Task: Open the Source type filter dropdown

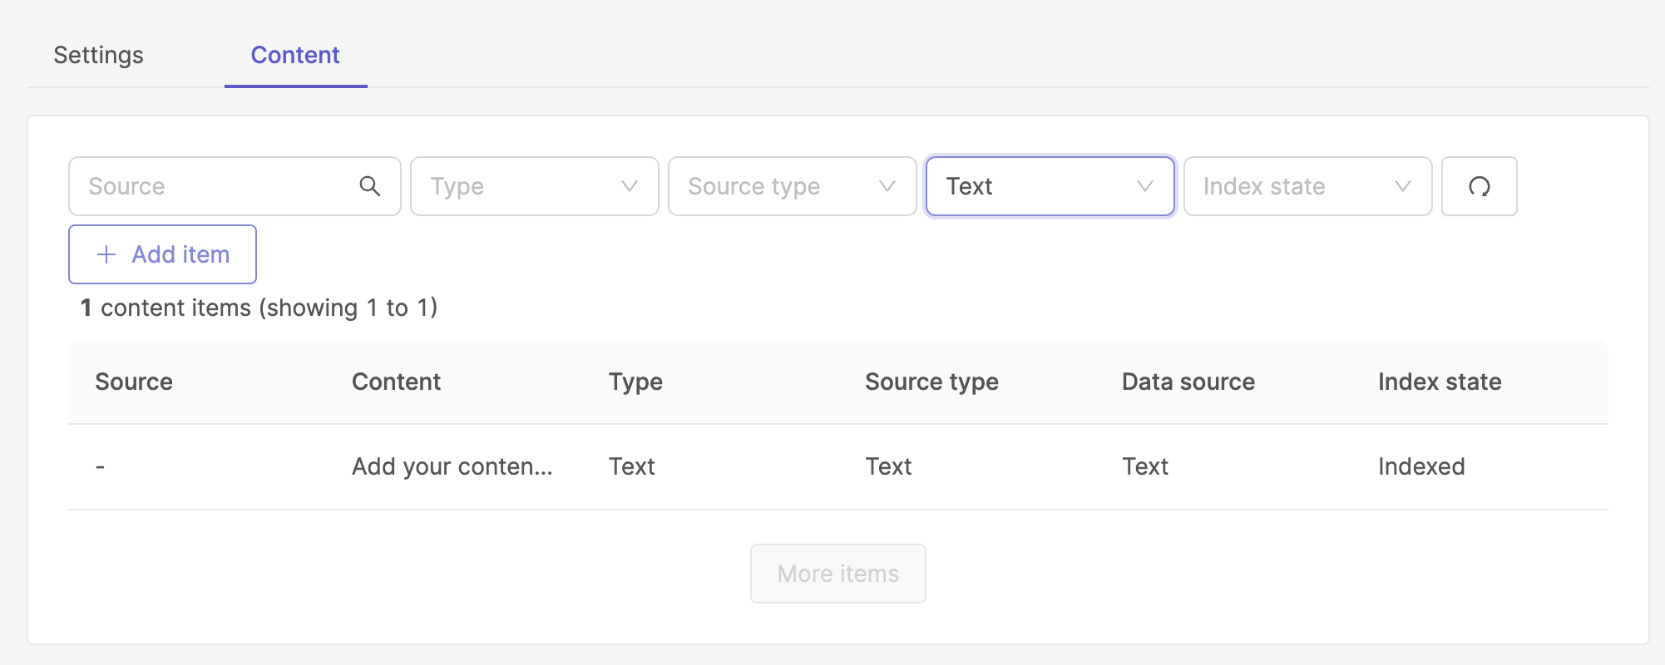Action: pos(792,186)
